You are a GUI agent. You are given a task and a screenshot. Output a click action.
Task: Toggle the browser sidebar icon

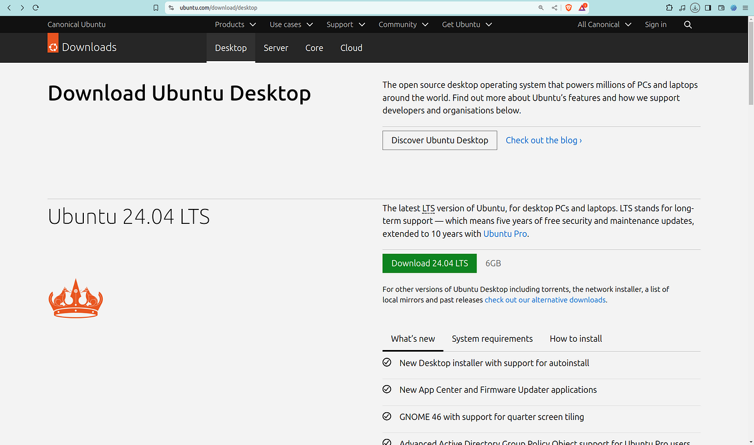(707, 8)
